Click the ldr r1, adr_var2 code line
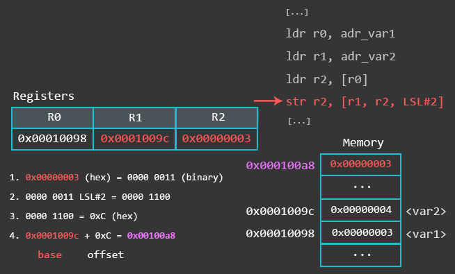 pos(341,56)
